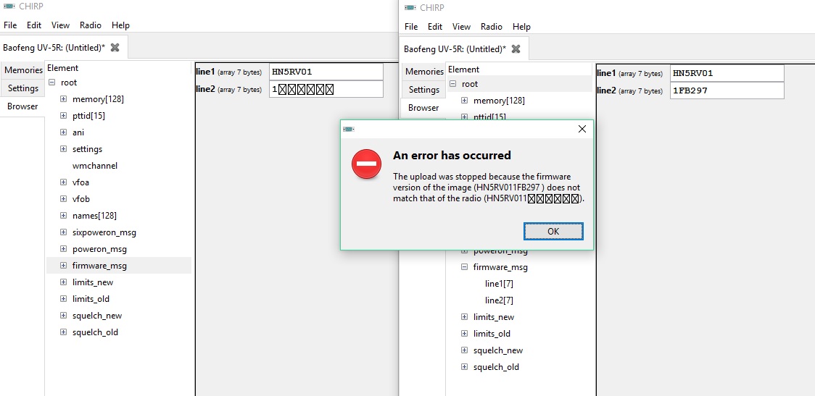The image size is (815, 396).
Task: Expand pttid[15] in left window
Action: pos(63,116)
